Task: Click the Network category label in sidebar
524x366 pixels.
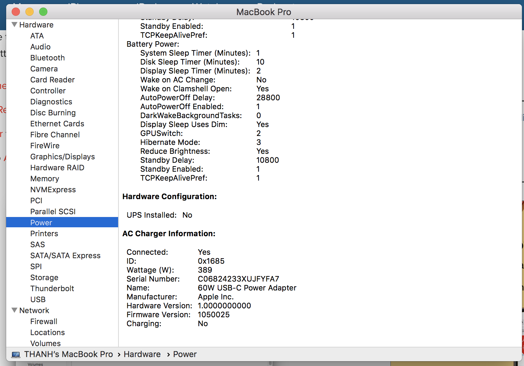Action: [34, 310]
